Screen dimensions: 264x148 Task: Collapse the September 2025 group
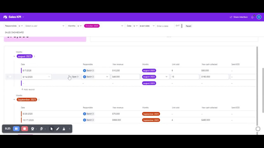coord(14,100)
